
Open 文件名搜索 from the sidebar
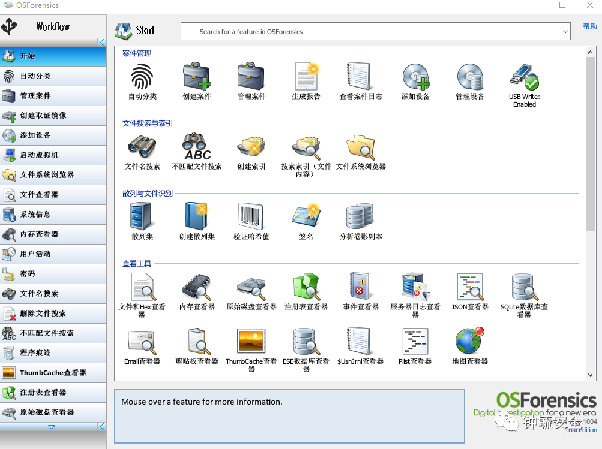(x=53, y=294)
